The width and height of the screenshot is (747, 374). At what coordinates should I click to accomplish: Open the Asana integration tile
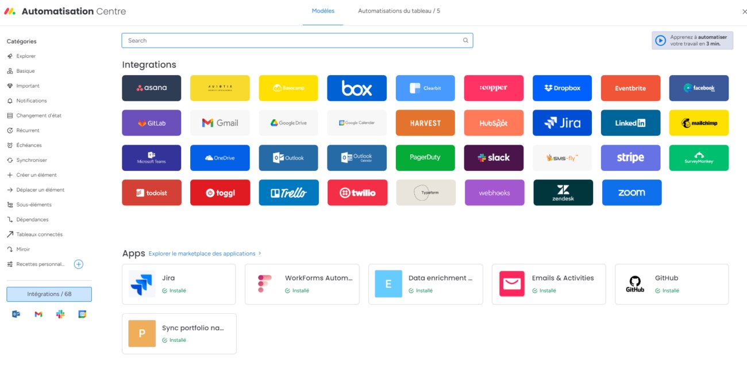tap(152, 88)
